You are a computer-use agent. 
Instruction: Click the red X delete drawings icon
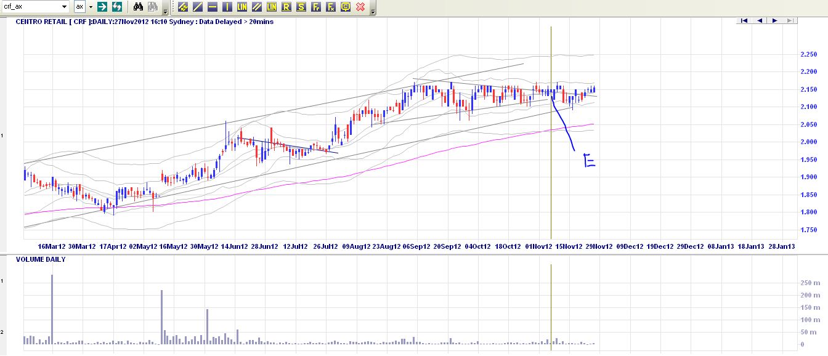[360, 7]
